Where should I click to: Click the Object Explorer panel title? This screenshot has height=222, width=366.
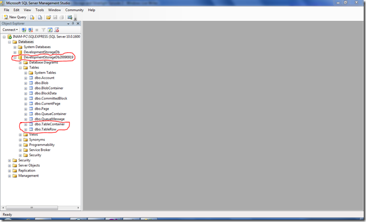(13, 23)
